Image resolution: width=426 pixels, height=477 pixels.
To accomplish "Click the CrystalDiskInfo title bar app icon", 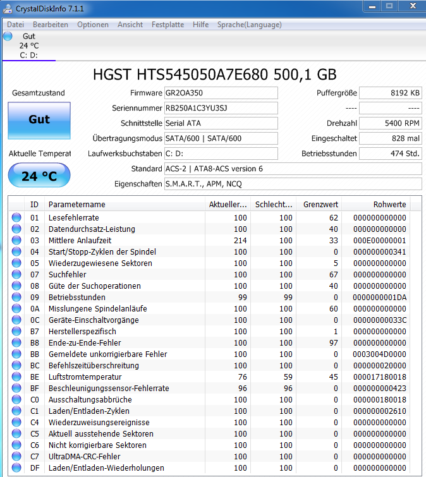I will tap(8, 8).
